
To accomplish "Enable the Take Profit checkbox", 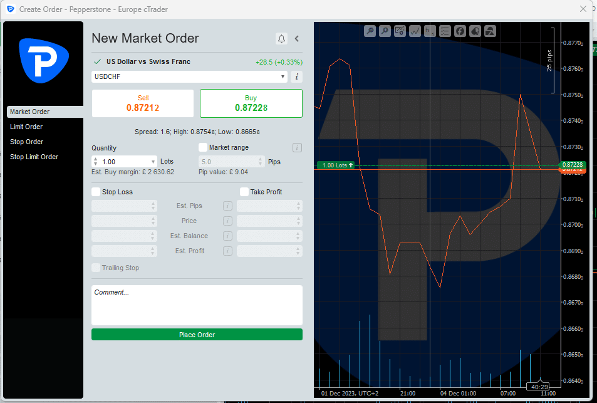I will pyautogui.click(x=244, y=192).
